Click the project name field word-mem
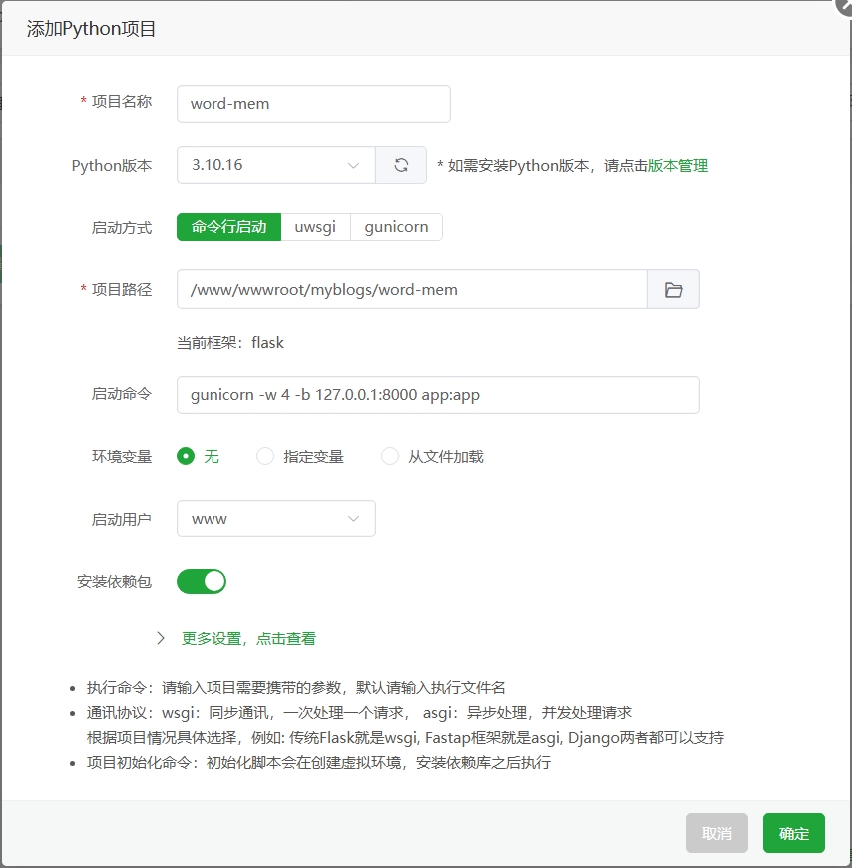The width and height of the screenshot is (852, 868). (313, 104)
